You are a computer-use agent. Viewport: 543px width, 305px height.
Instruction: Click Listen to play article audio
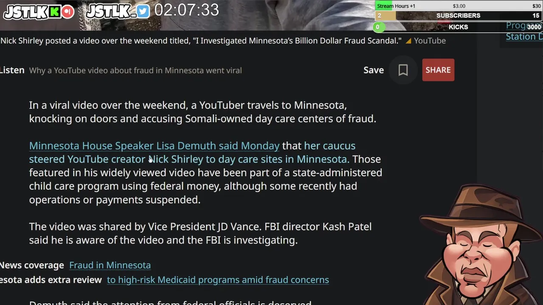pos(12,70)
